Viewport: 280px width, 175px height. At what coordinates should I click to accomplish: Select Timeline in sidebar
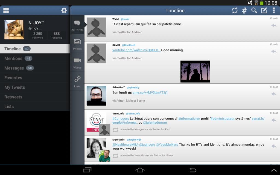35,49
